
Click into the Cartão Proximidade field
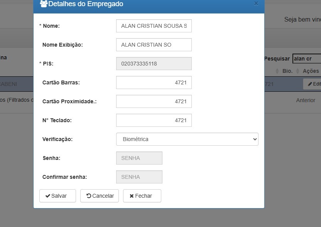point(154,101)
